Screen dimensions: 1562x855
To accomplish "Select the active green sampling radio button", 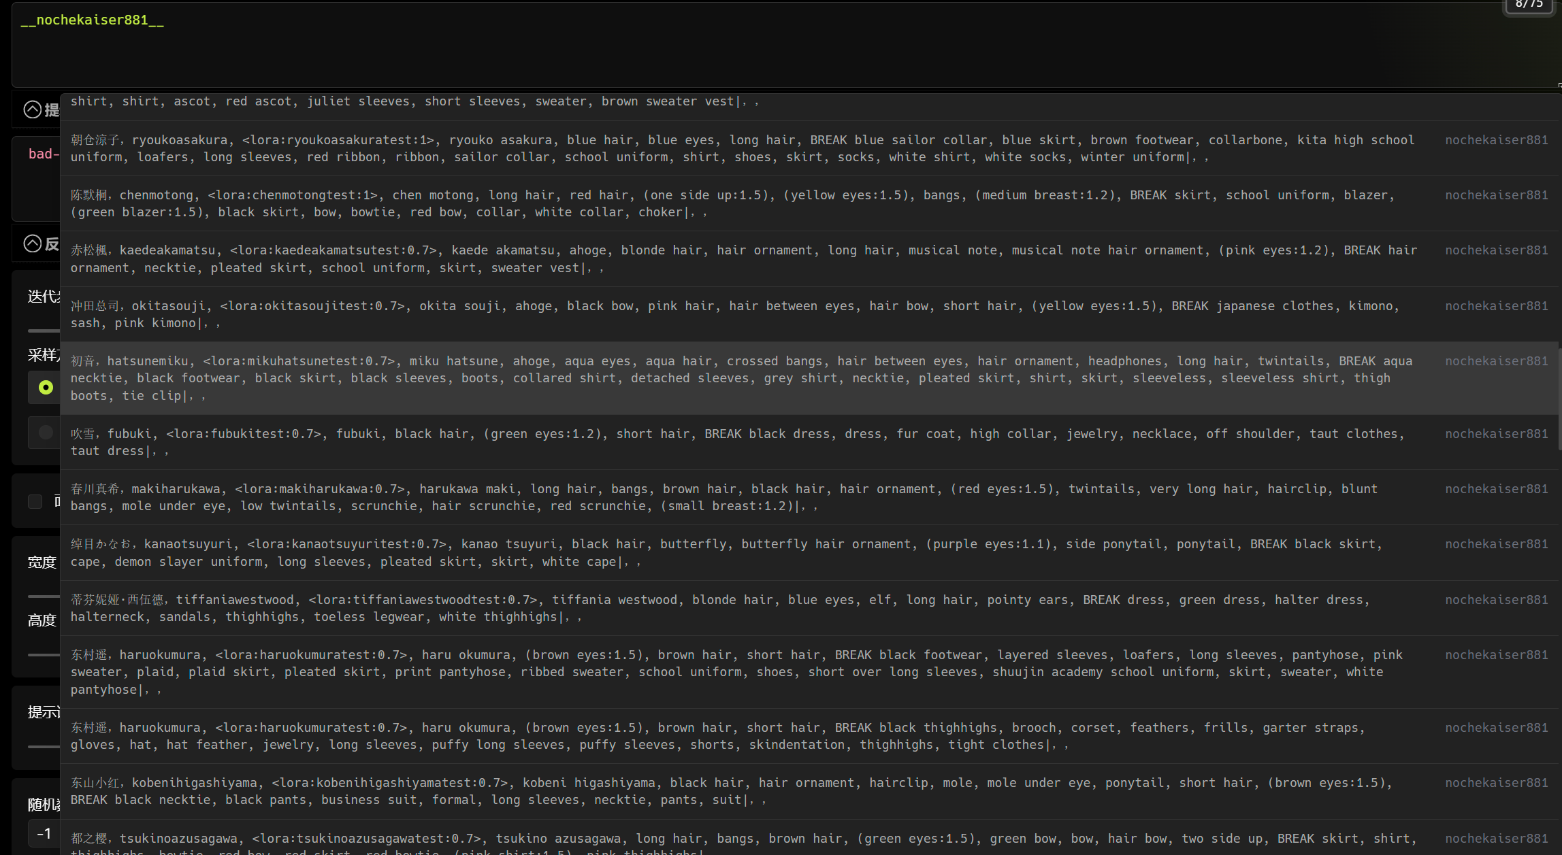I will (x=46, y=387).
